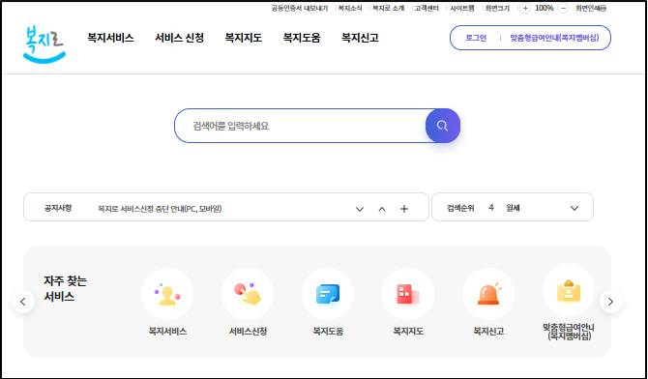Click the 복지지도 label under shortcuts
Image resolution: width=648 pixels, height=379 pixels.
coord(408,331)
